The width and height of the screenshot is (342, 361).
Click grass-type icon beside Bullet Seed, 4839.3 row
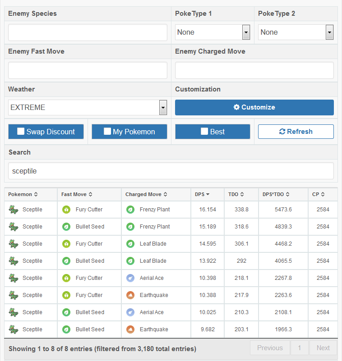coord(66,227)
